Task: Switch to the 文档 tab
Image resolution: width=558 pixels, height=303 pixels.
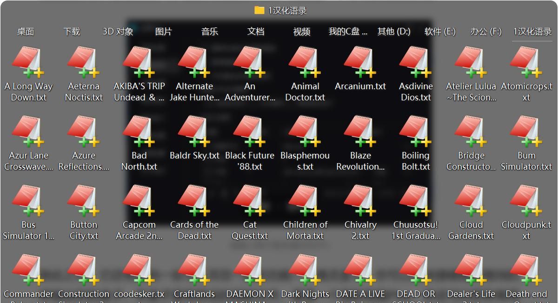Action: [256, 32]
